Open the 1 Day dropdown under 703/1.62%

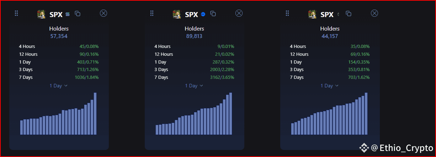click(330, 86)
